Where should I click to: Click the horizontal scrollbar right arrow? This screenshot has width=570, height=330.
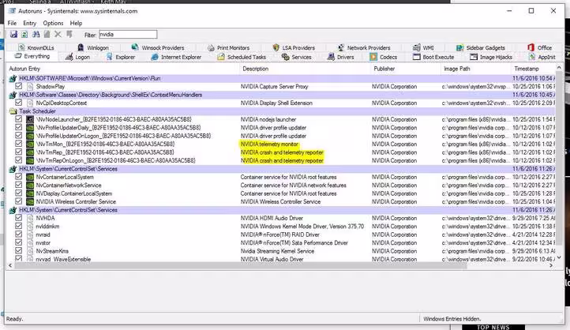click(x=552, y=266)
